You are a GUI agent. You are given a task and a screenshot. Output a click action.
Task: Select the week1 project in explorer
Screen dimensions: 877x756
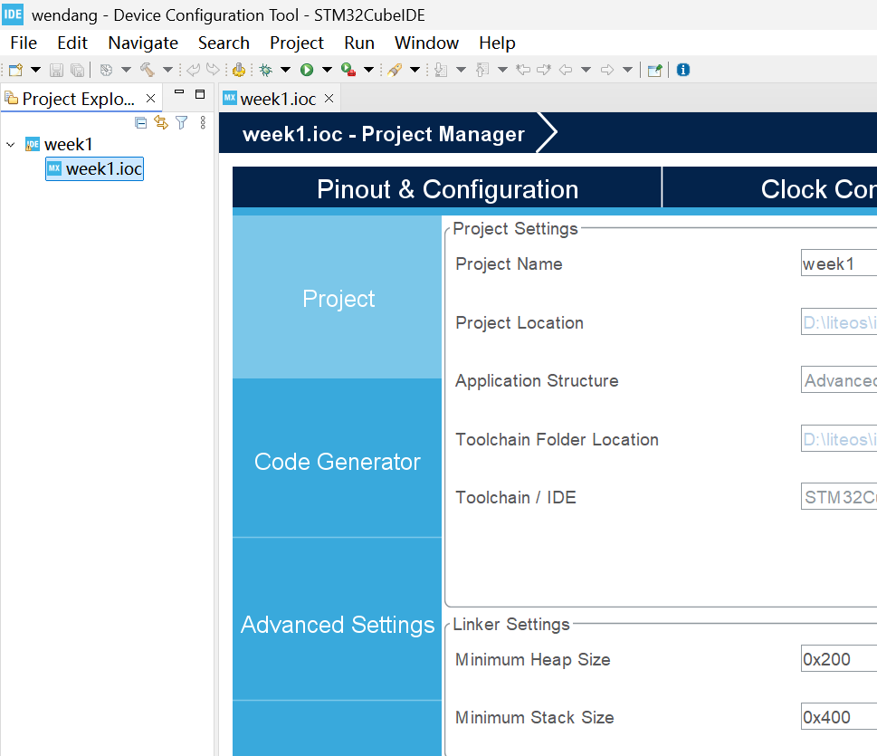pyautogui.click(x=68, y=144)
